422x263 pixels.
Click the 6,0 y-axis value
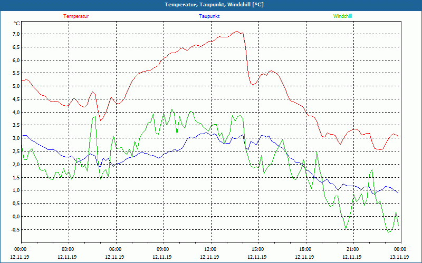(x=16, y=60)
